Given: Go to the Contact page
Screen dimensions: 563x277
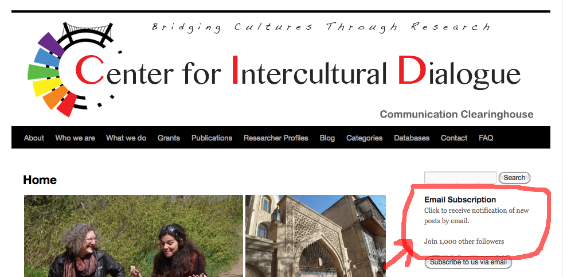Looking at the screenshot, I should pos(454,138).
